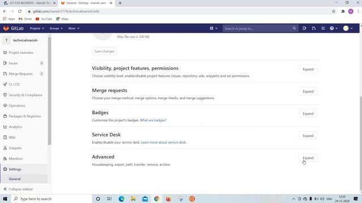
Task: Open Windows Start menu
Action: click(5, 199)
